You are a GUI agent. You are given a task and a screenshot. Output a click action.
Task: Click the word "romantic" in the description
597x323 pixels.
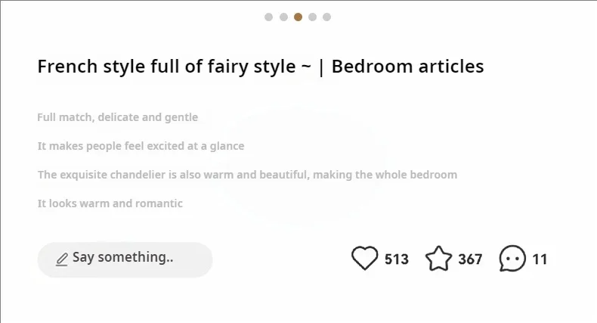158,203
